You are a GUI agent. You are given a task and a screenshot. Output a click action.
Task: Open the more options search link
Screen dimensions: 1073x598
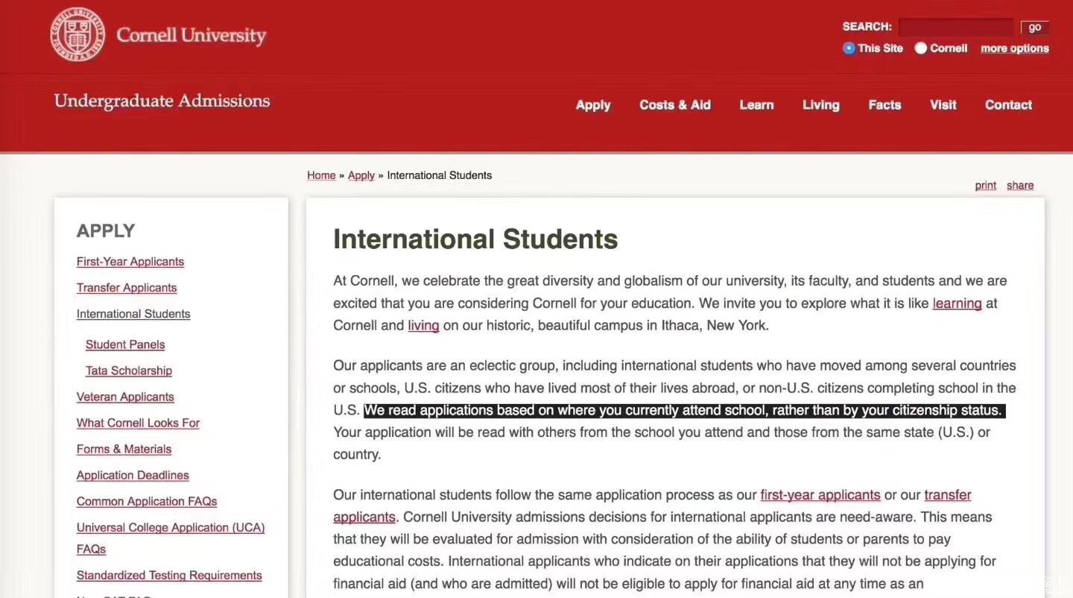point(1015,48)
